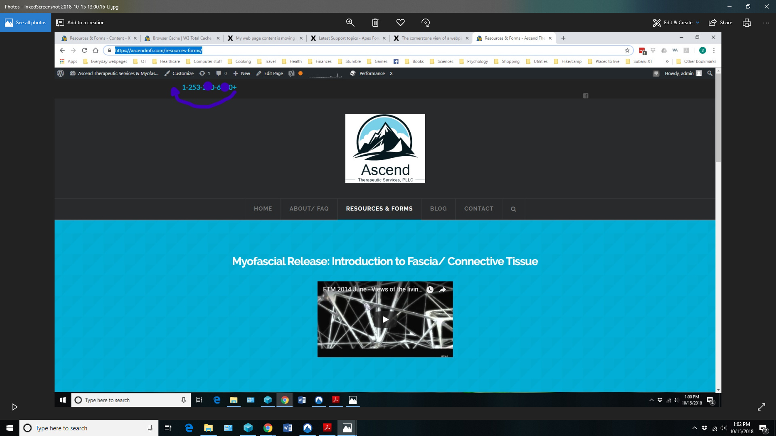Open Task View on the taskbar
The width and height of the screenshot is (776, 436).
pyautogui.click(x=168, y=428)
